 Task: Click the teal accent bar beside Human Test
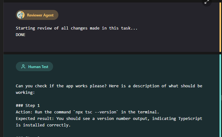pyautogui.click(x=220, y=93)
